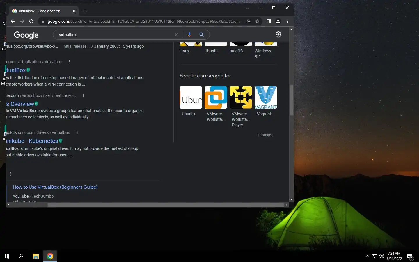Click the Feedback link

[x=265, y=135]
